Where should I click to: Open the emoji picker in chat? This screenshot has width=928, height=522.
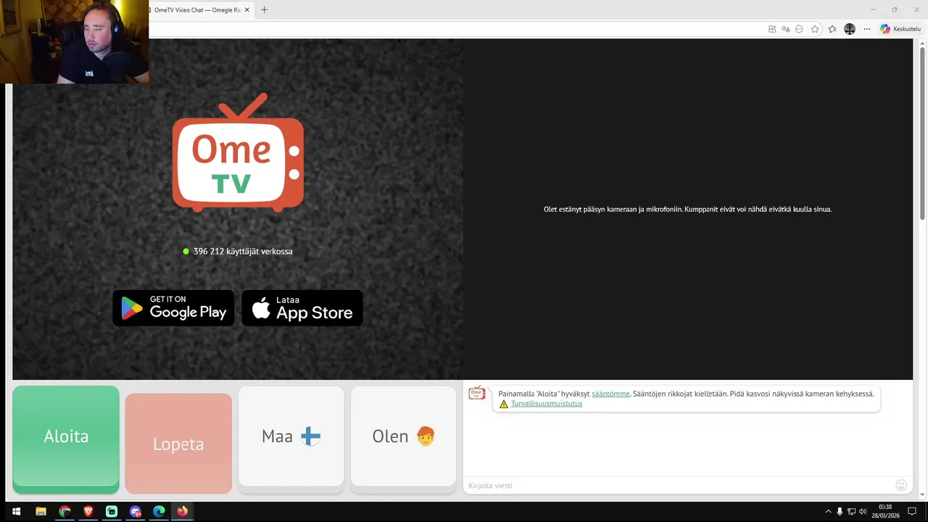(901, 485)
